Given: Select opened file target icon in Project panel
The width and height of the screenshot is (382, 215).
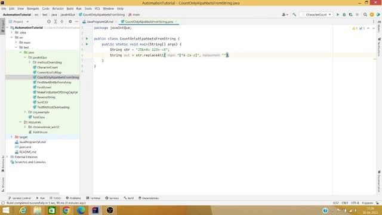Looking at the screenshot, I should 49,21.
